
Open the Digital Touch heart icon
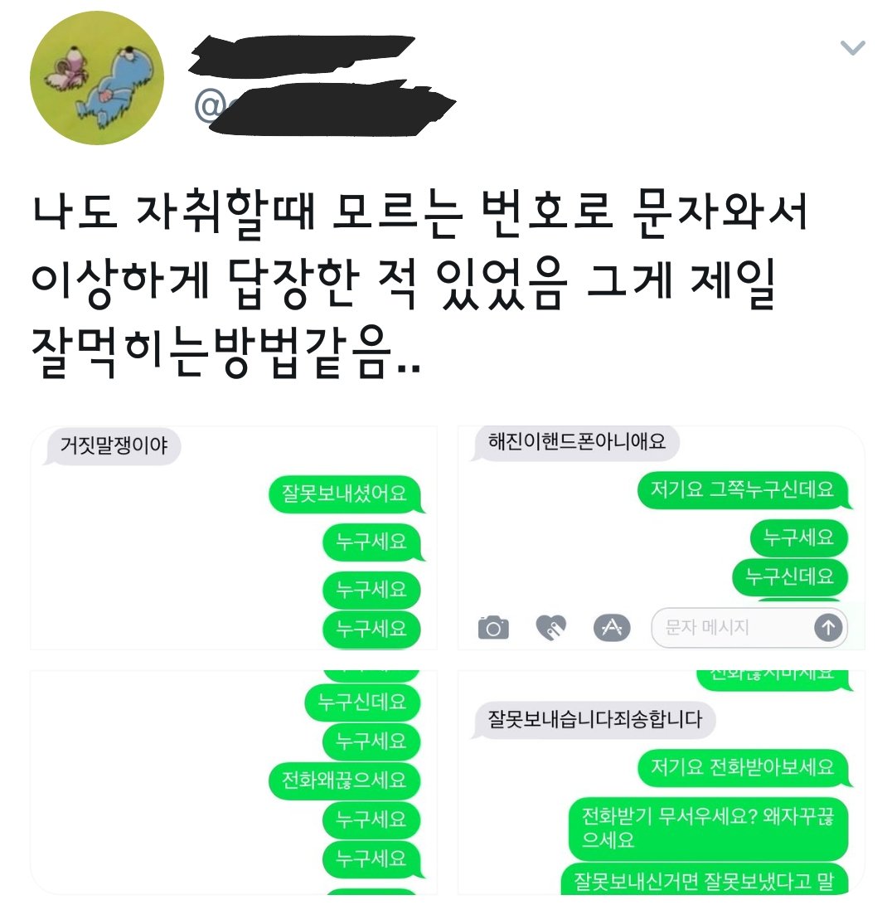click(x=551, y=627)
